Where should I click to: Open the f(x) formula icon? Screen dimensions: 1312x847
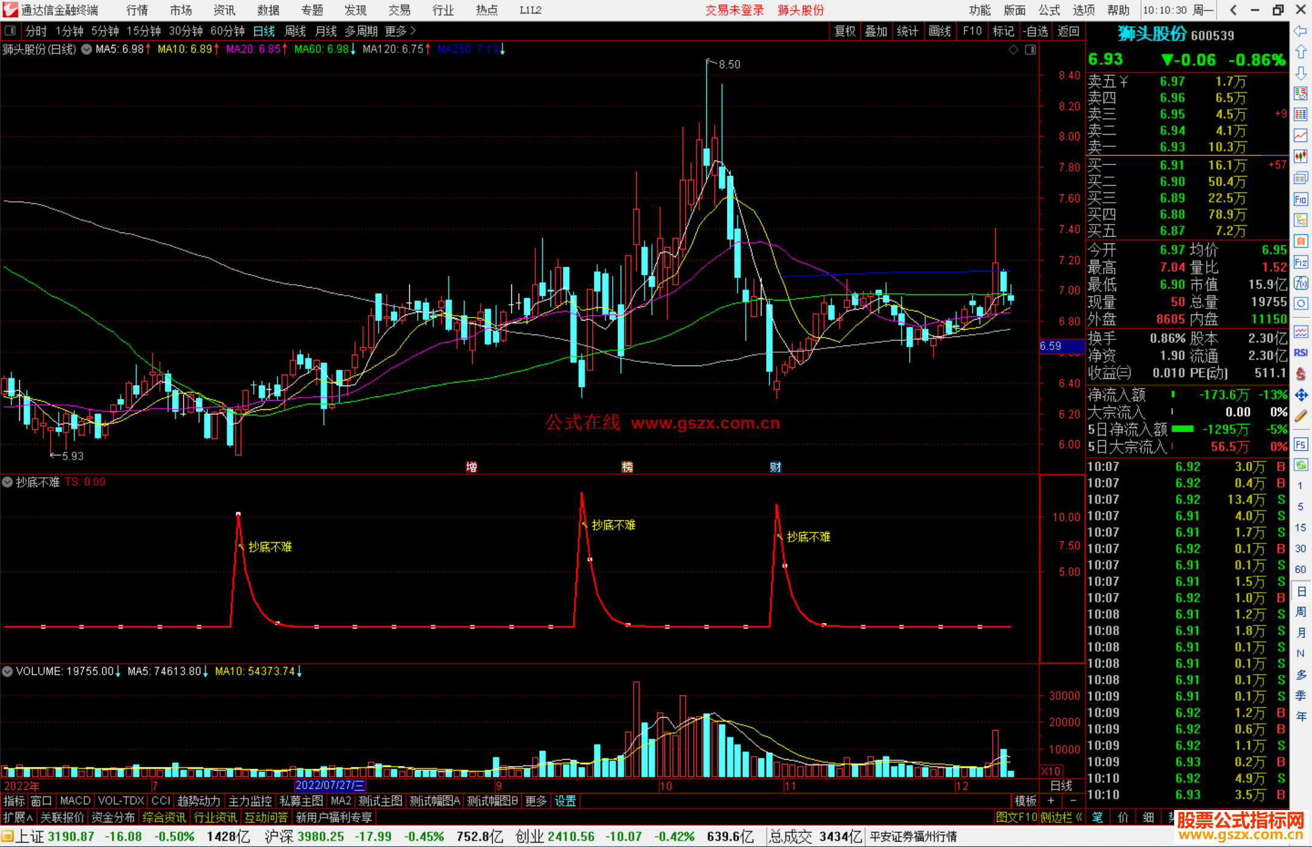pyautogui.click(x=1300, y=284)
